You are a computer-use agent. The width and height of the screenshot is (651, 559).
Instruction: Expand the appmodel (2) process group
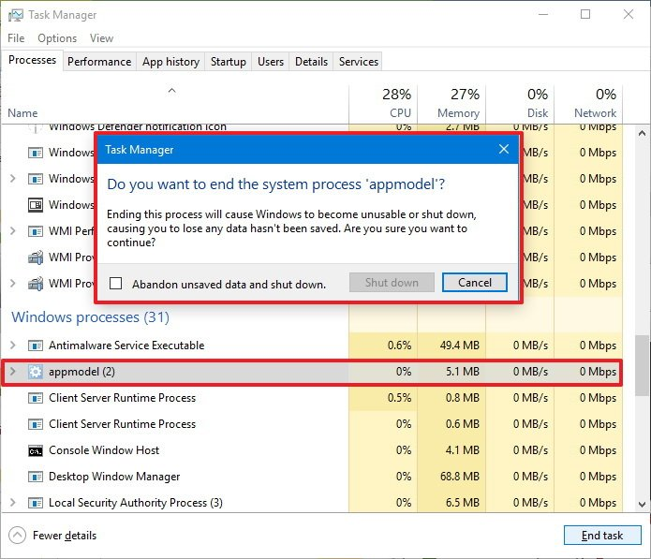click(x=12, y=371)
